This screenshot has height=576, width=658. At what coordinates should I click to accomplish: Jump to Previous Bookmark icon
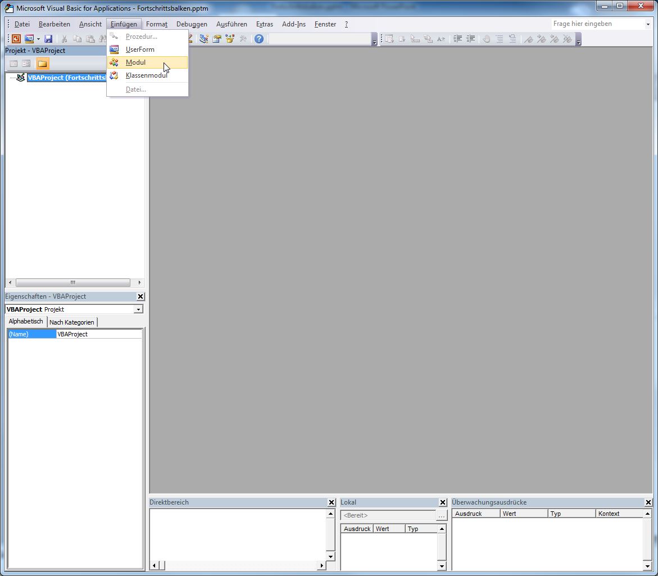[x=555, y=39]
